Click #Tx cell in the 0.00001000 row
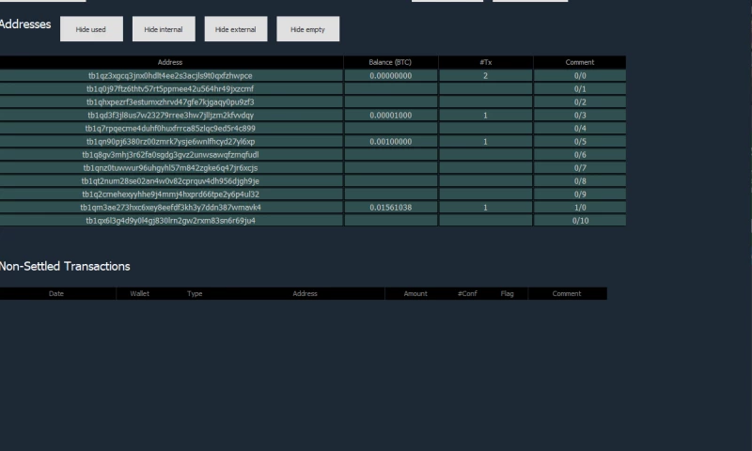The image size is (752, 451). pos(485,115)
